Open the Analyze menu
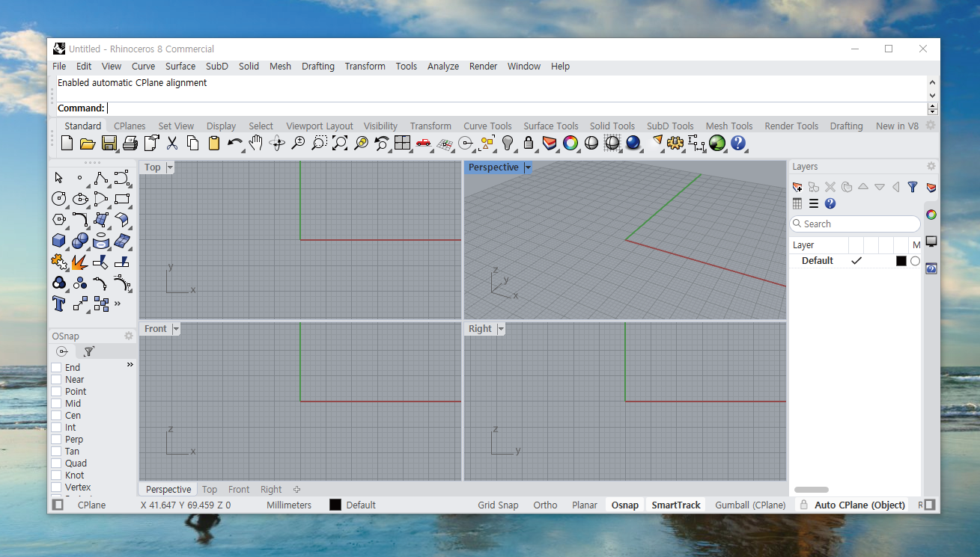The height and width of the screenshot is (557, 980). coord(443,67)
